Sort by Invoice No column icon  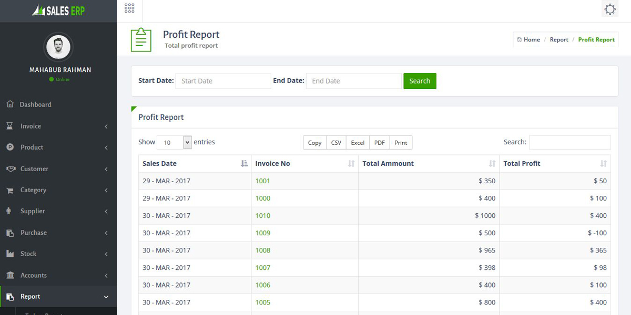(x=351, y=163)
